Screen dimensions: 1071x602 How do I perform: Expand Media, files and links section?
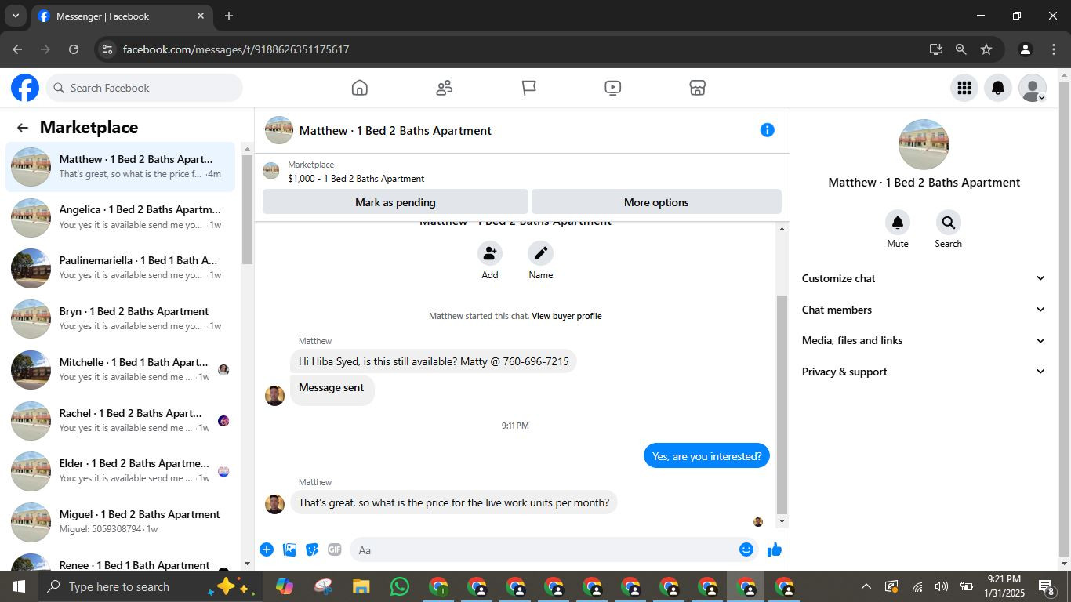[x=923, y=340]
